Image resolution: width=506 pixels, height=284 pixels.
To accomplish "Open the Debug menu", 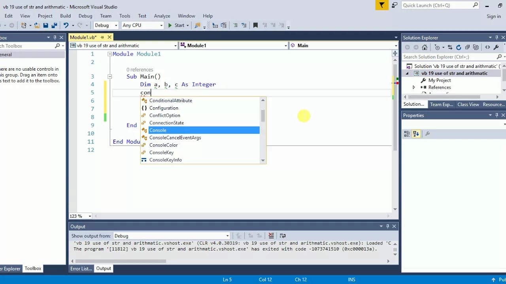I will (85, 16).
